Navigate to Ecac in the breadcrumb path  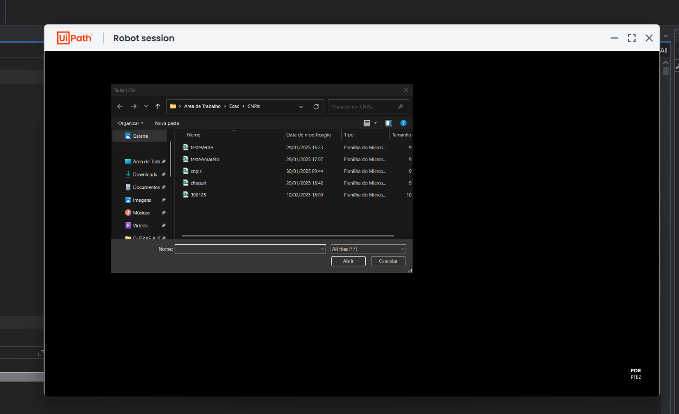pos(233,106)
